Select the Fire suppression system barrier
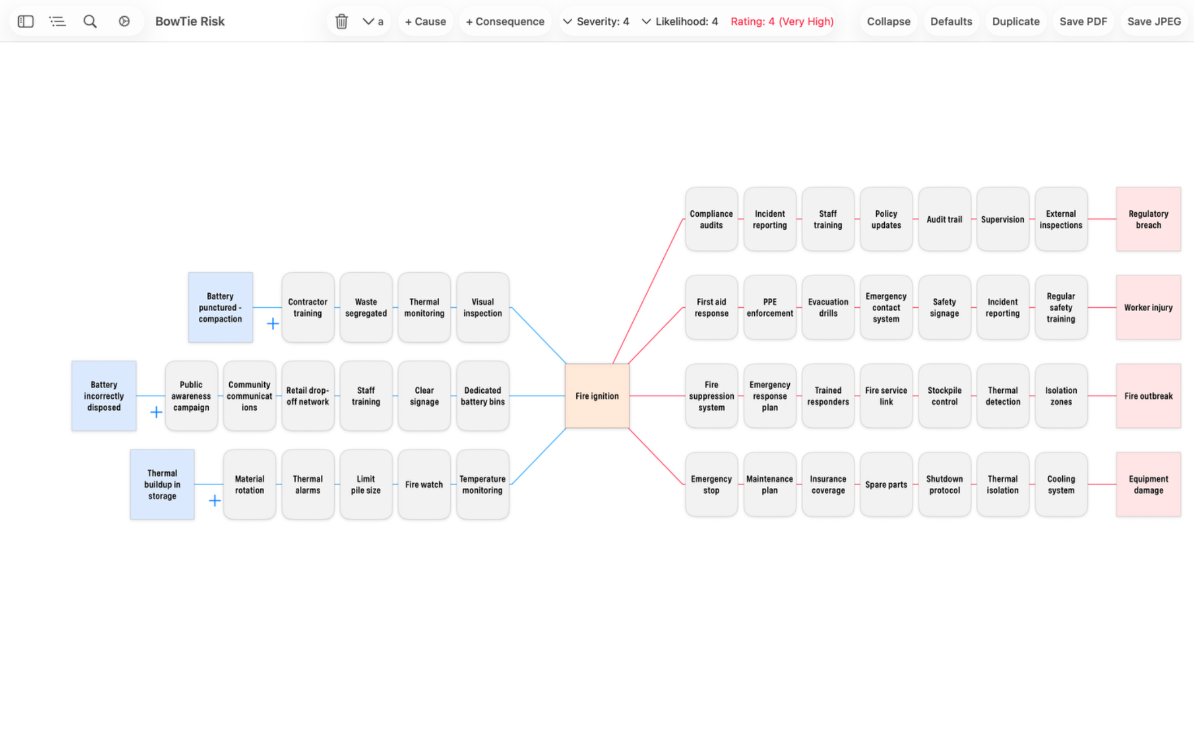The height and width of the screenshot is (749, 1194). 711,396
